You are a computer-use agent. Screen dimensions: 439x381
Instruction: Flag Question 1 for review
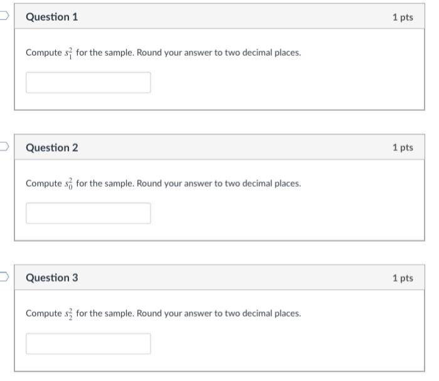4,17
